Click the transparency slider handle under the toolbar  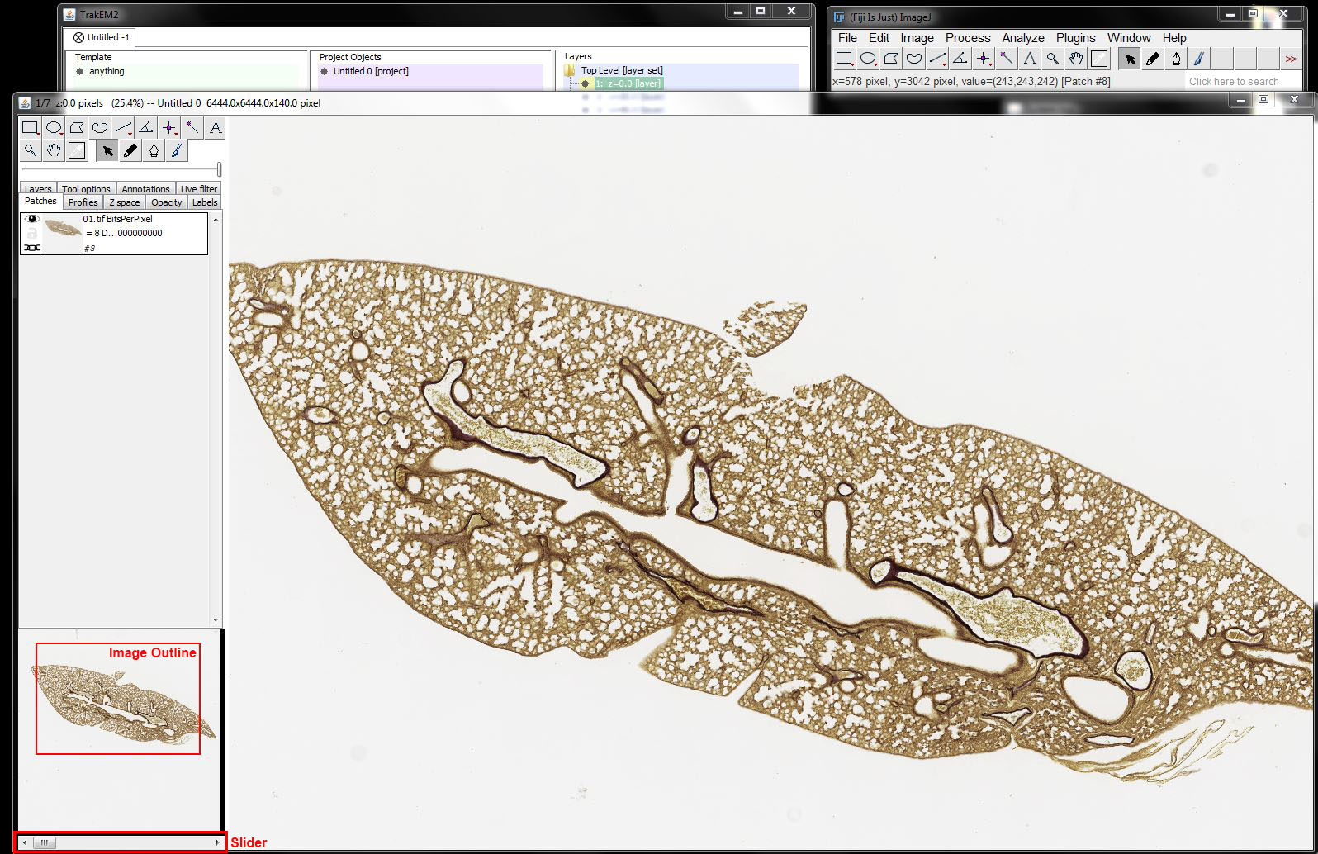219,169
